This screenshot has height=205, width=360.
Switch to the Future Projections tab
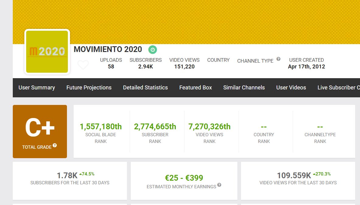point(89,88)
